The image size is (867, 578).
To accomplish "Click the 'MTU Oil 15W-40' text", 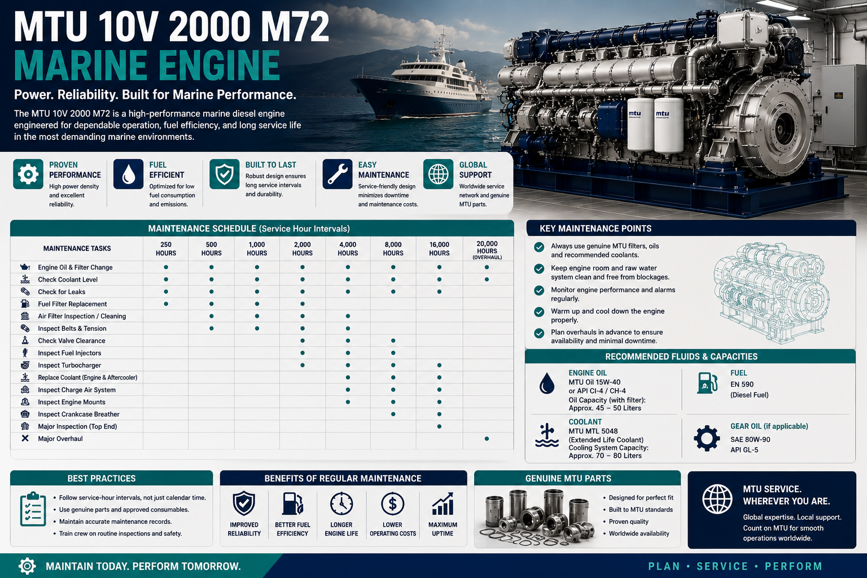I will point(594,382).
